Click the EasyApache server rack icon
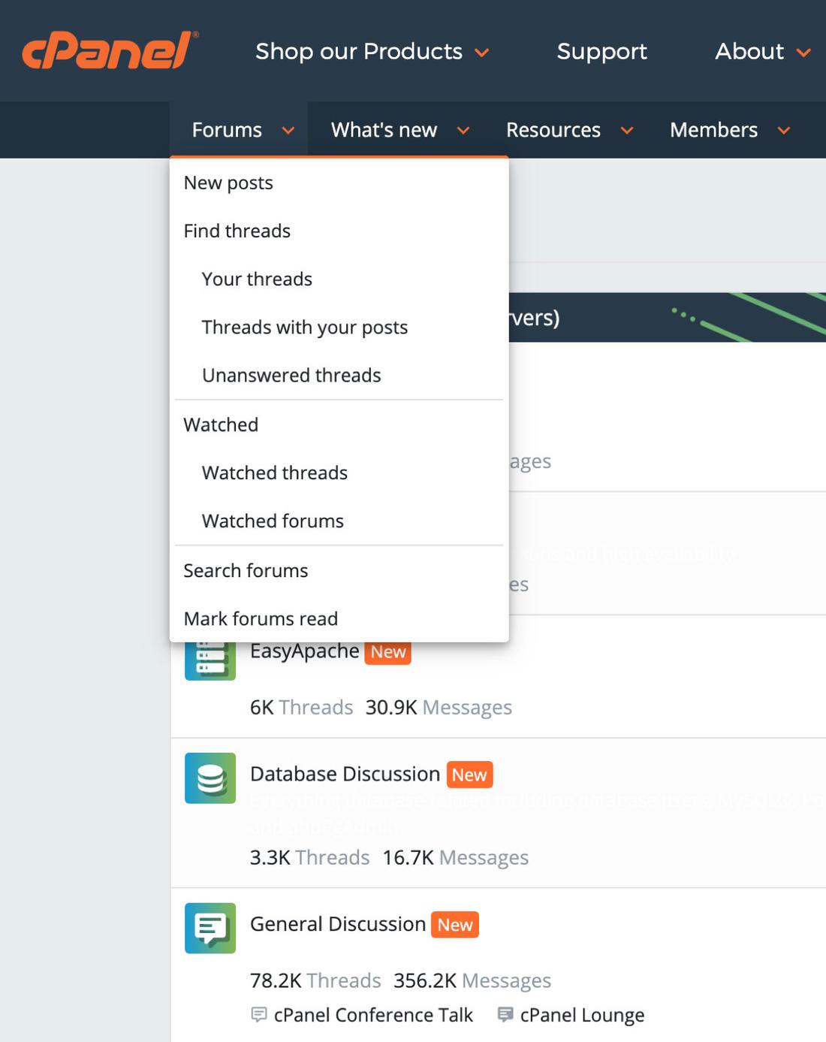This screenshot has height=1042, width=826. pyautogui.click(x=210, y=657)
